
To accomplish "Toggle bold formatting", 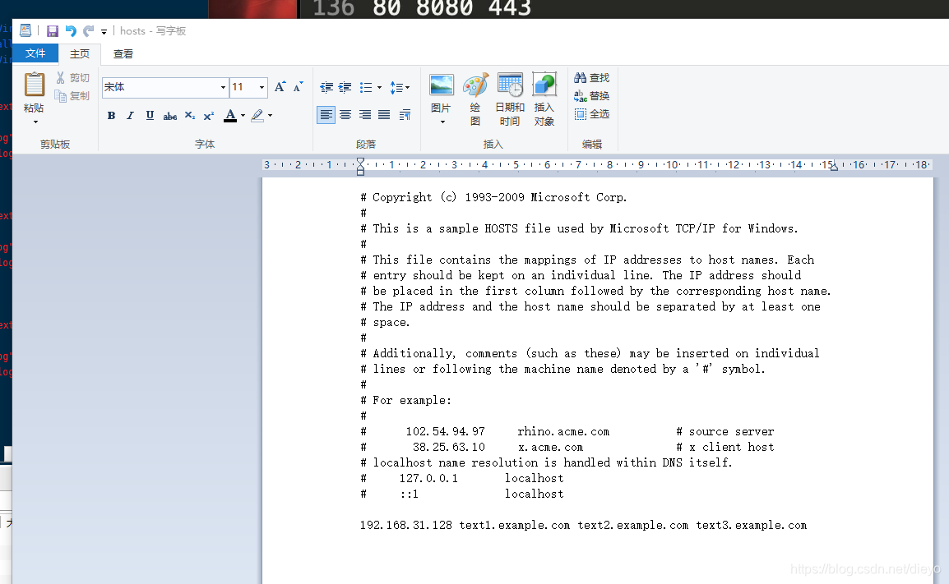I will tap(111, 116).
